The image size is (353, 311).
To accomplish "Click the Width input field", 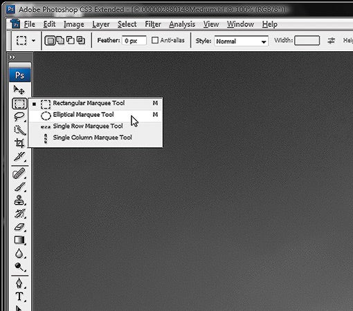I will [307, 41].
